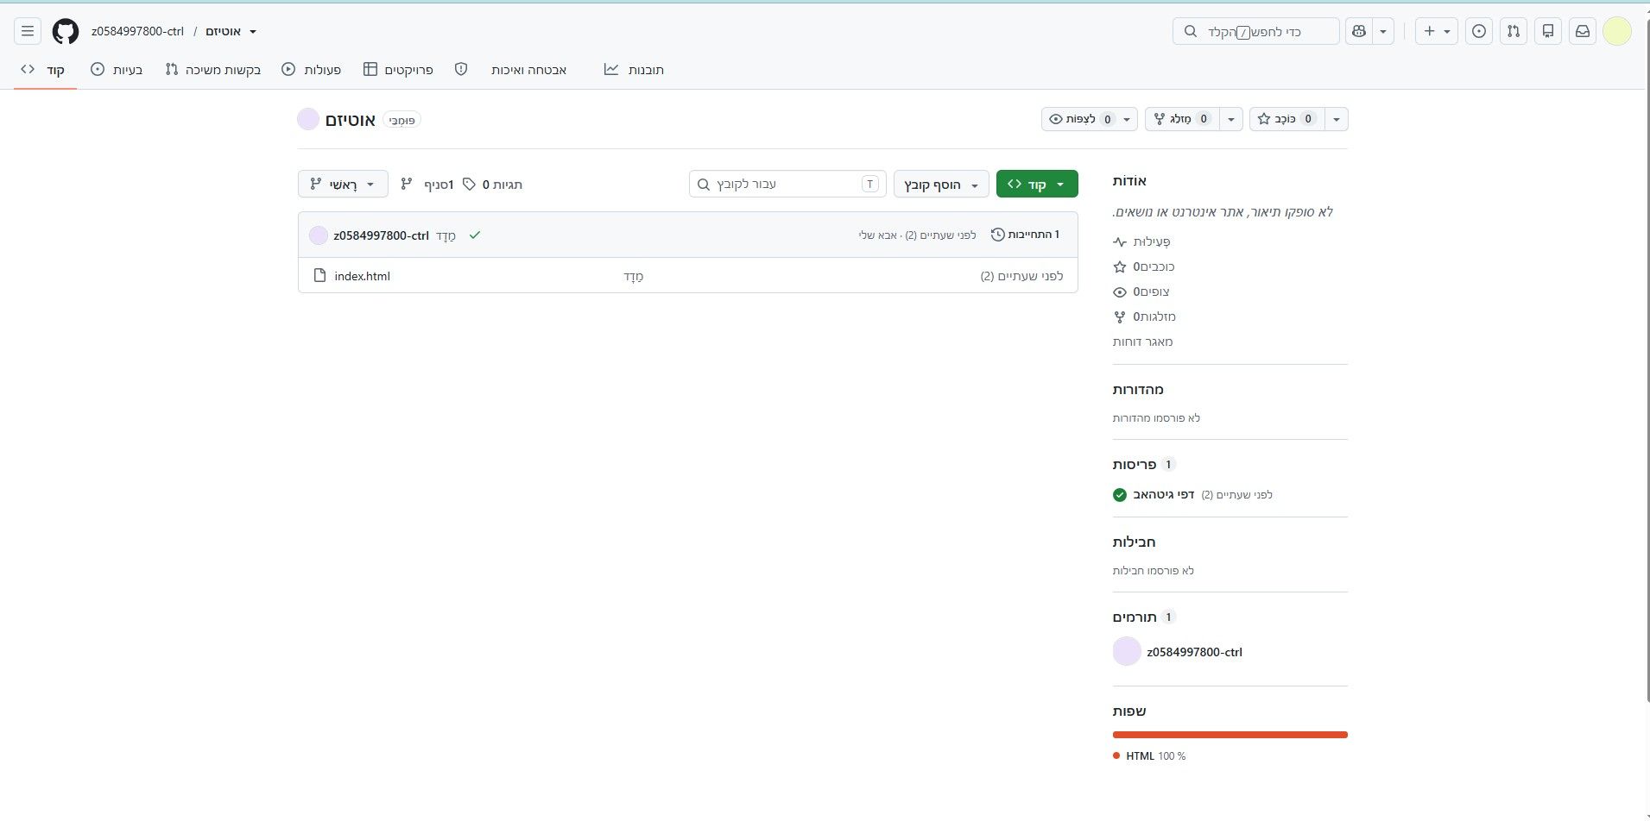Open the צופים 0 watchers link in sidebar
This screenshot has height=821, width=1650.
point(1141,291)
